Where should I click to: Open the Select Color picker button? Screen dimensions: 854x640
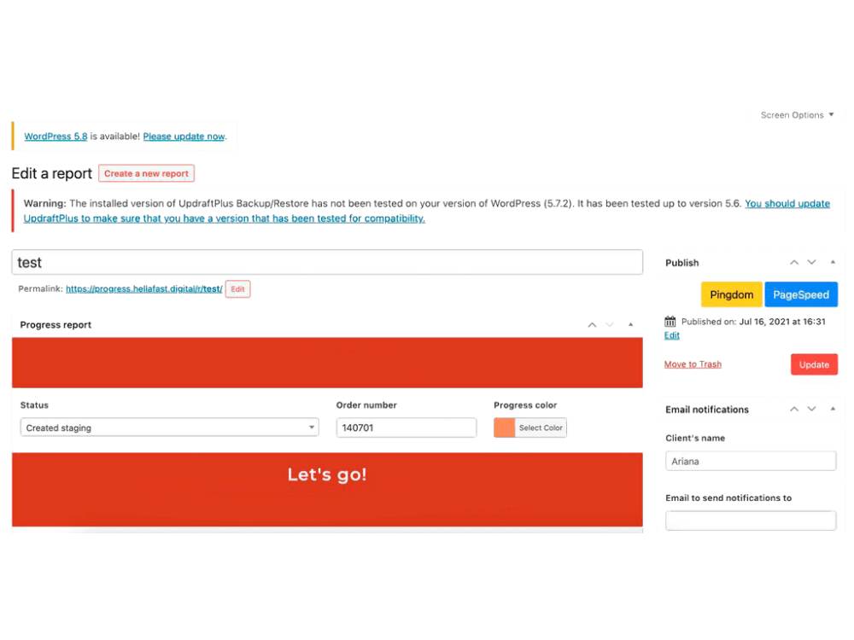[541, 428]
